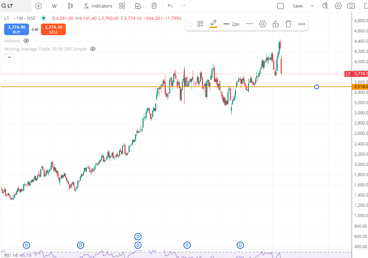
Task: Click the rightmost dividend D marker
Action: [240, 245]
